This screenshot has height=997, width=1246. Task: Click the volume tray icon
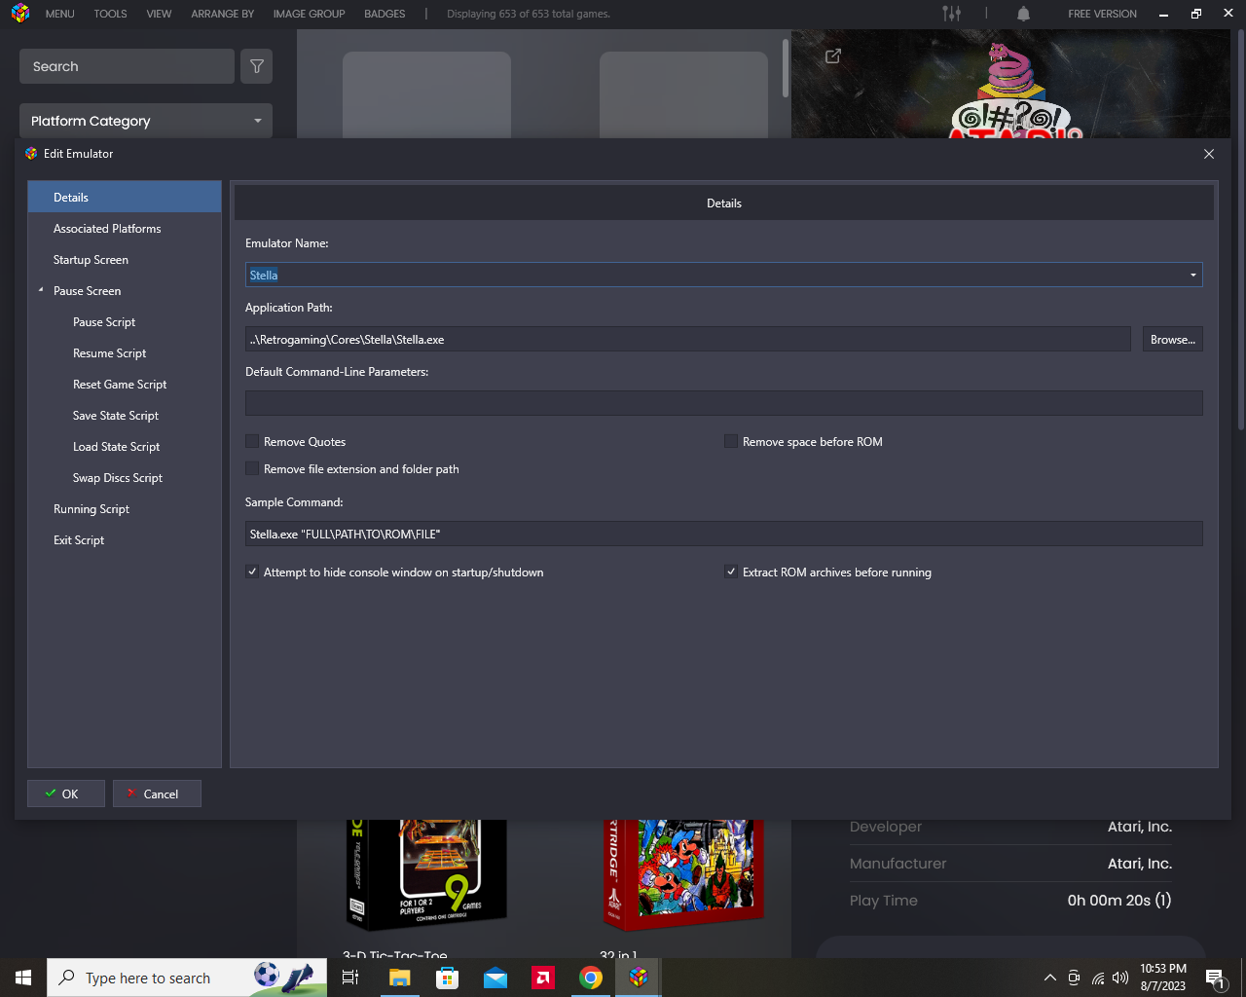click(x=1120, y=978)
